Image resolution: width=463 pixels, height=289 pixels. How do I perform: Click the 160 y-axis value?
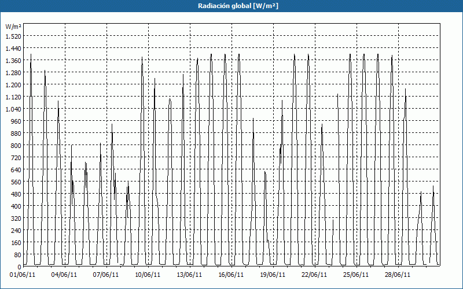[16, 243]
